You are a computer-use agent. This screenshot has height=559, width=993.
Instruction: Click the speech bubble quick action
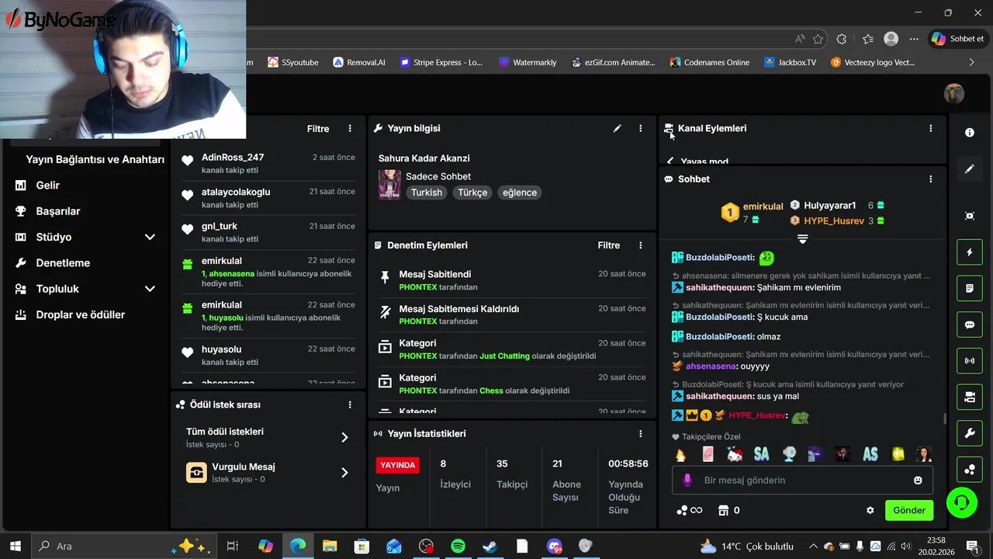pyautogui.click(x=970, y=325)
